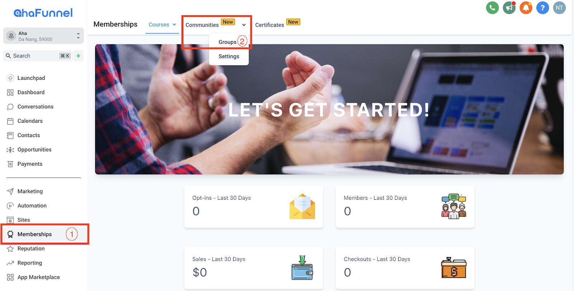Click the green lightning quick actions icon

(x=78, y=56)
